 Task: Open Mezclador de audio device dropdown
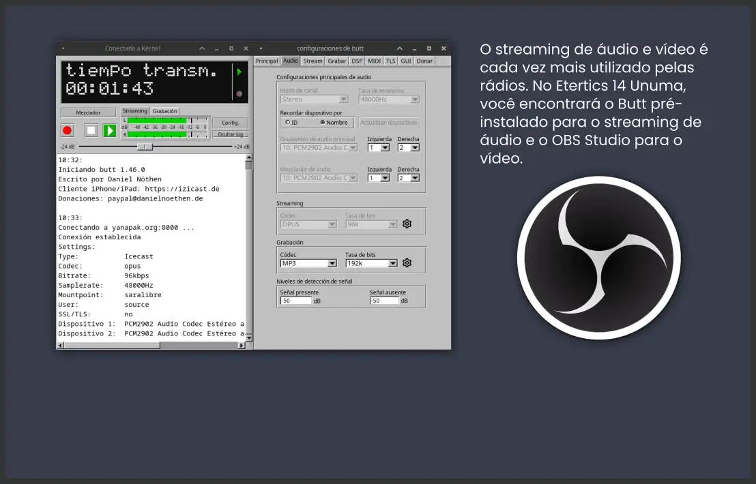(319, 178)
